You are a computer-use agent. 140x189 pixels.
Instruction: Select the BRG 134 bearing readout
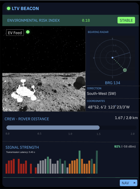click(x=112, y=83)
